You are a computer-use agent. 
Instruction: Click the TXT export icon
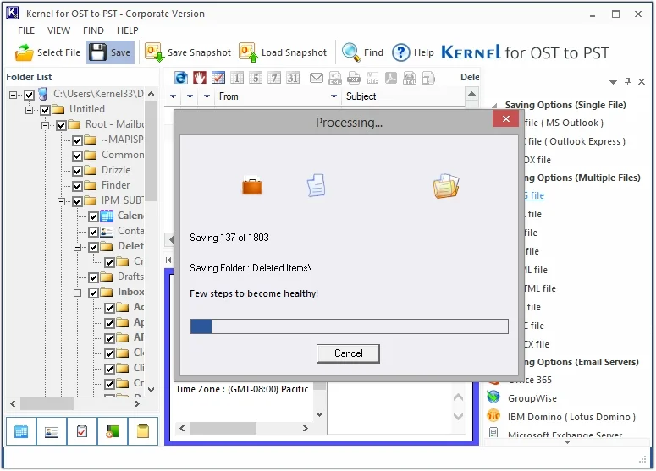[354, 78]
